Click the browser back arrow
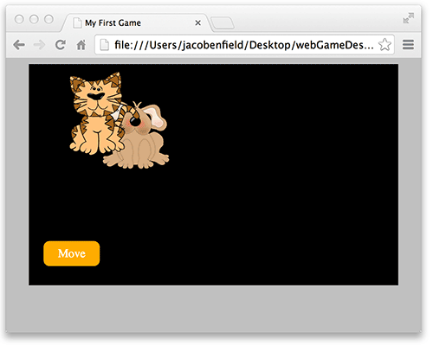Viewport: 433px width, 345px height. pos(19,45)
